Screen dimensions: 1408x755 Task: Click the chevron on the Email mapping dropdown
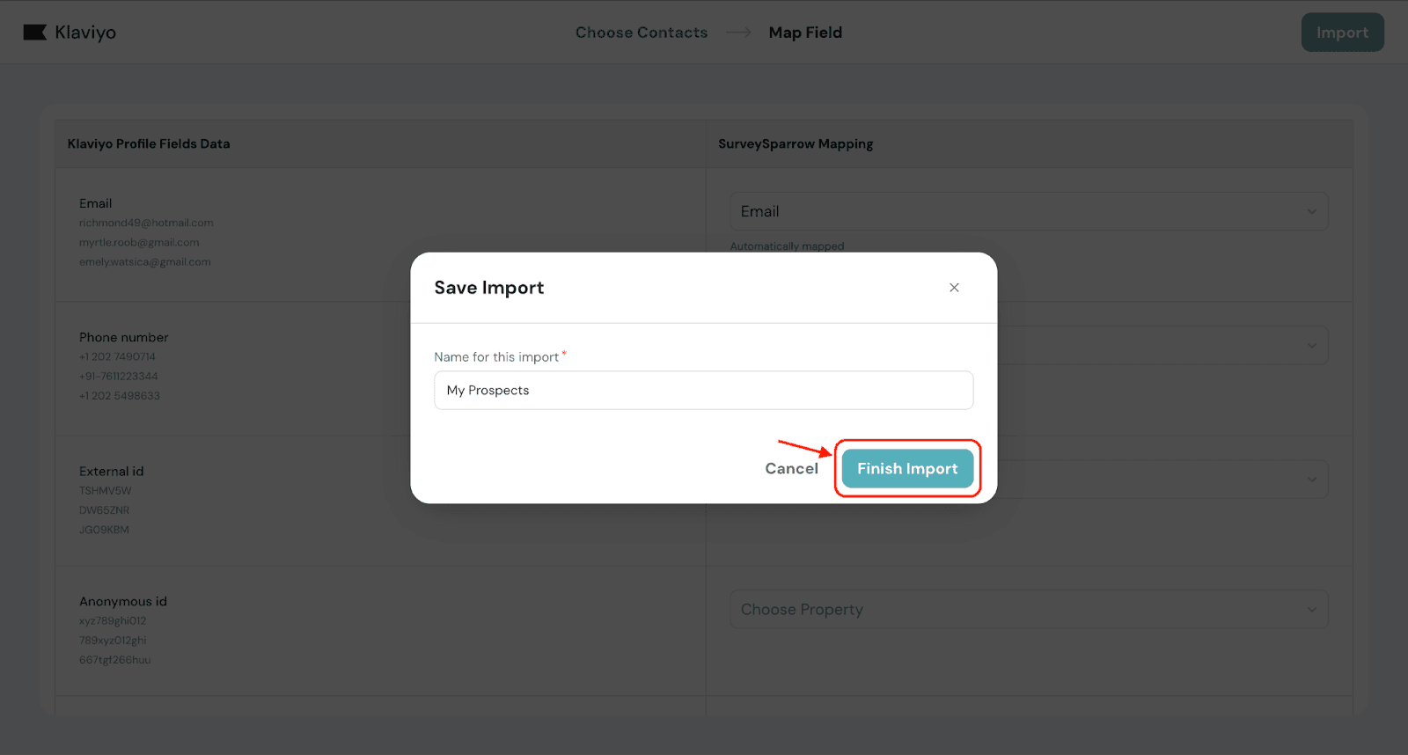pos(1311,211)
